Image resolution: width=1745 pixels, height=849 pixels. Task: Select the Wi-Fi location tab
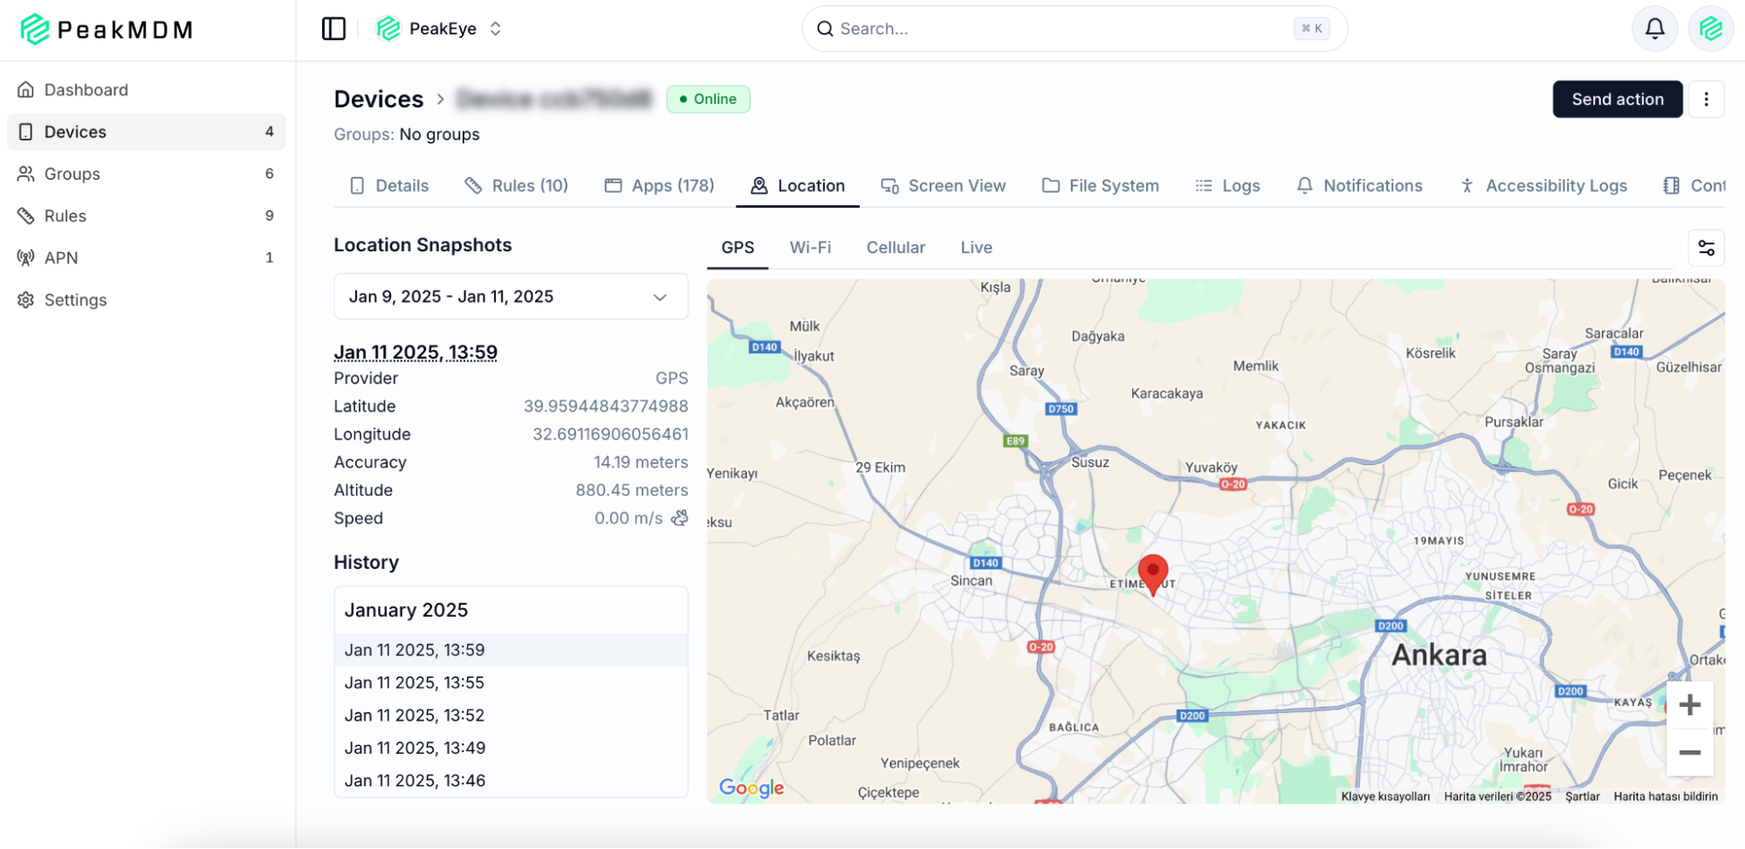pyautogui.click(x=810, y=248)
